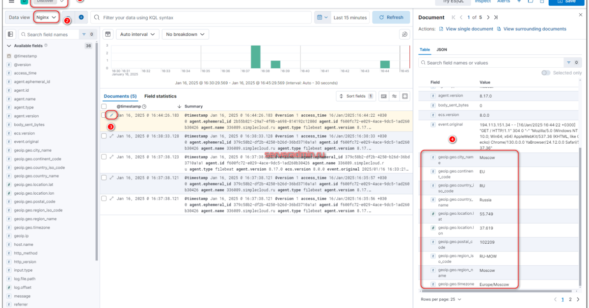The image size is (589, 308).
Task: Expand the No breakdown dropdown
Action: coord(186,34)
